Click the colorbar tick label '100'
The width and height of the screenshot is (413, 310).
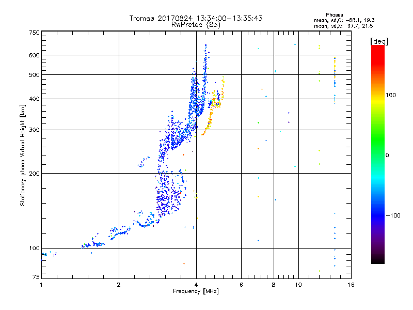tap(391, 95)
